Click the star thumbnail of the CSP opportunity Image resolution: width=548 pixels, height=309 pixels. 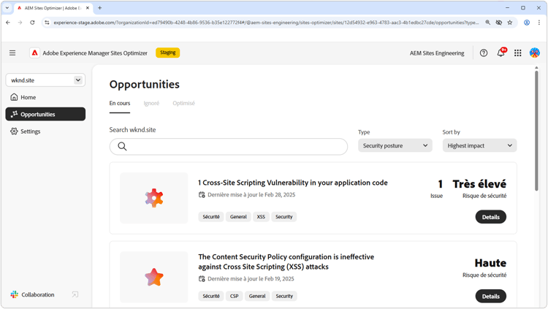pos(154,277)
